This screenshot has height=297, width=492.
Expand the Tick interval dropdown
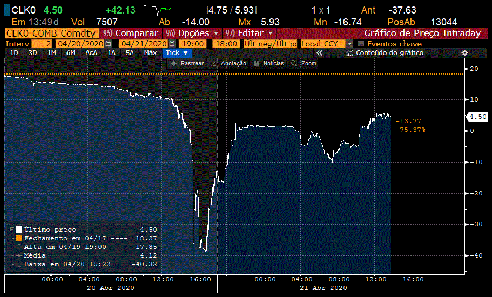[x=177, y=53]
